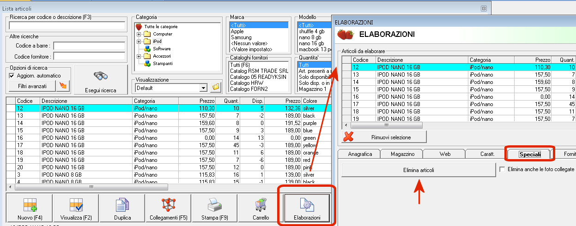The height and width of the screenshot is (226, 576).
Task: Expand the Computer category node
Action: point(138,34)
